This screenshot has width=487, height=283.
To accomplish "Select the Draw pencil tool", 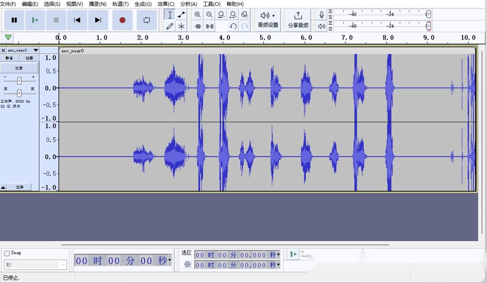I will pyautogui.click(x=170, y=27).
